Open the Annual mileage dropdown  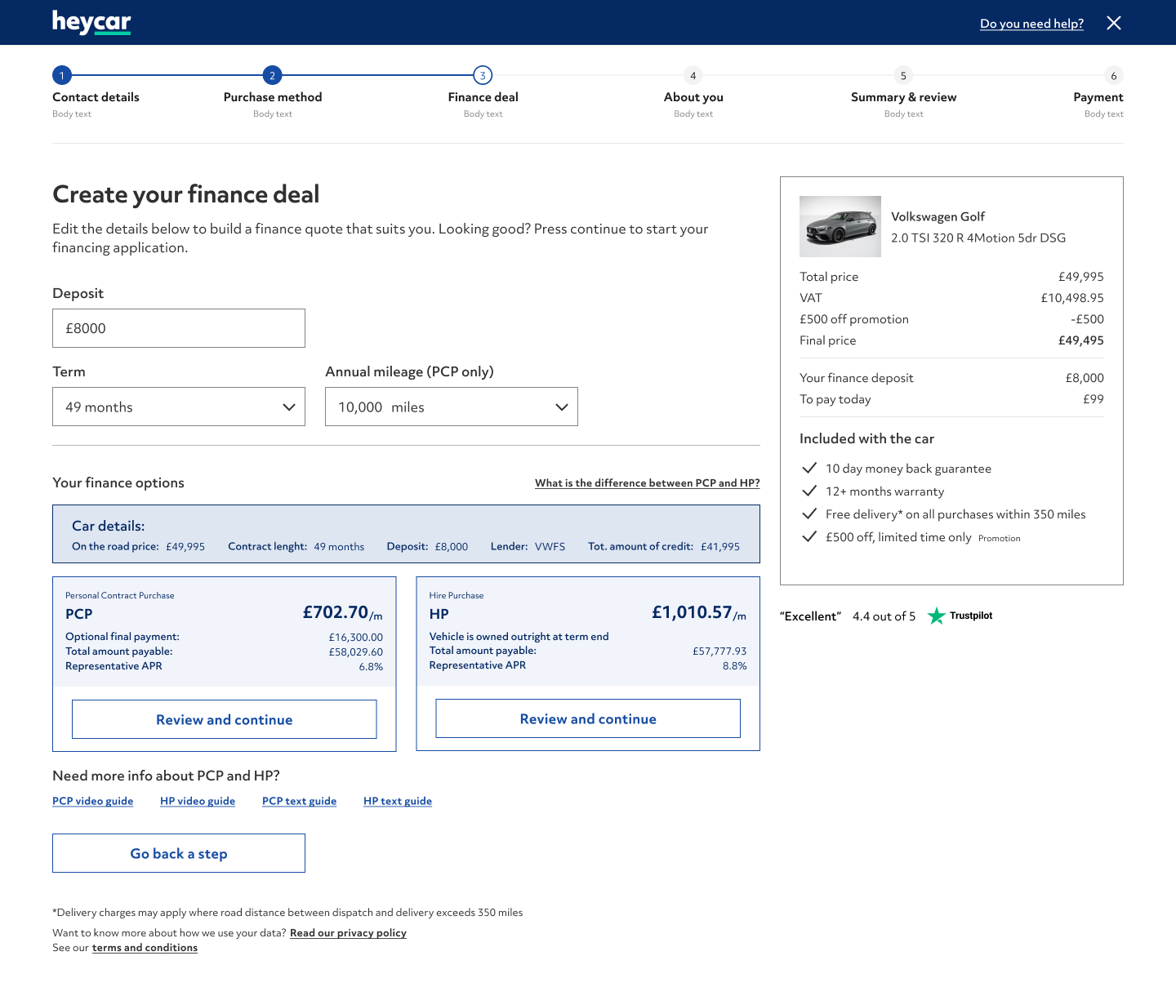tap(452, 407)
